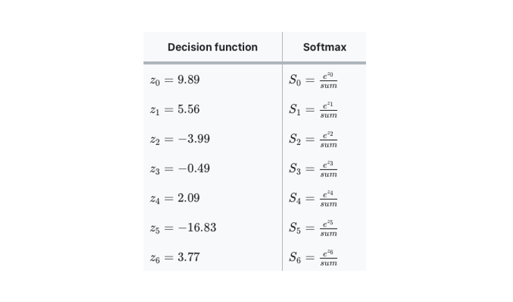Select the z0 = 9.89 cell

[x=175, y=80]
